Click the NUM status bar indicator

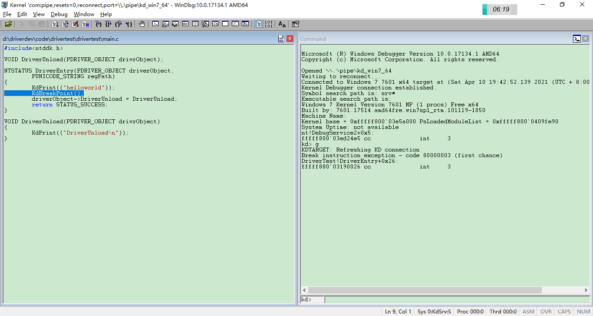click(x=583, y=312)
